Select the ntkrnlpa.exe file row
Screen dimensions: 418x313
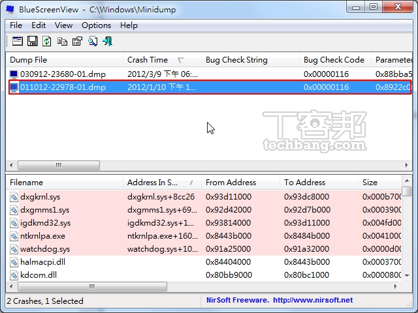43,235
